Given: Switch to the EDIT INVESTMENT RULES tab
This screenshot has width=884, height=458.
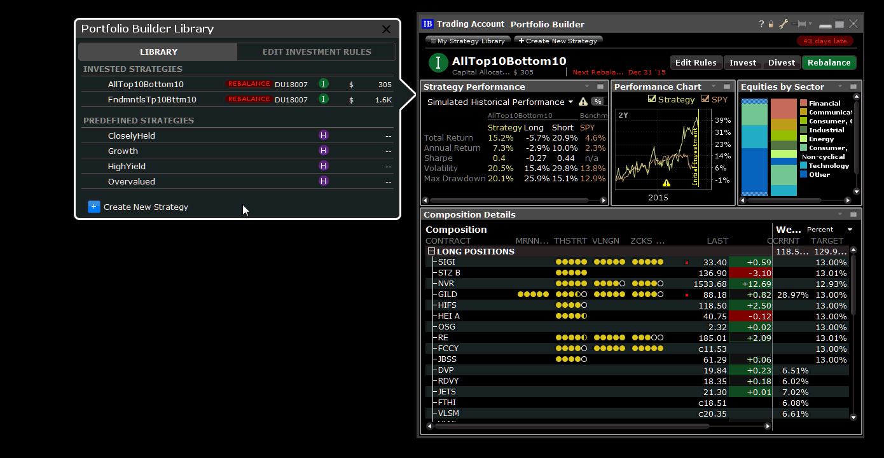Looking at the screenshot, I should [316, 52].
